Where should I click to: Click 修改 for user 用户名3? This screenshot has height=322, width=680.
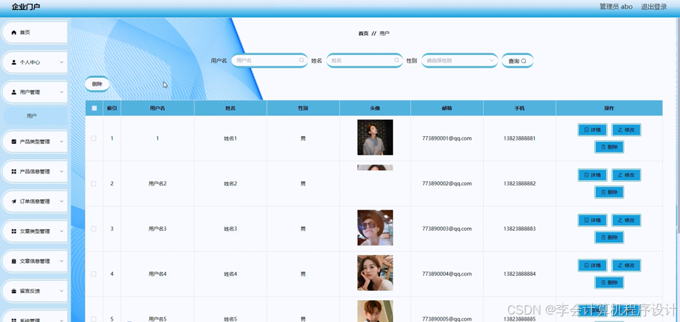tap(626, 220)
